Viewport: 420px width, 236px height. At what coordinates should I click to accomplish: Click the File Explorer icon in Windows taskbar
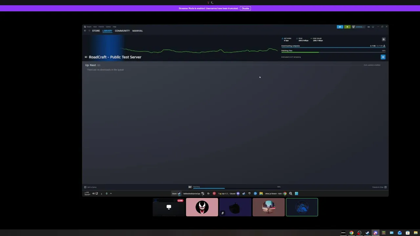pos(416,233)
